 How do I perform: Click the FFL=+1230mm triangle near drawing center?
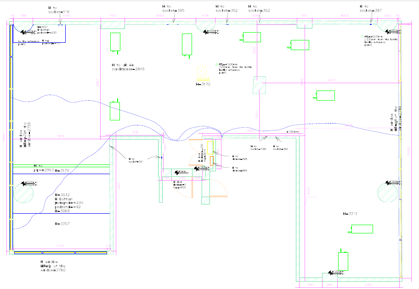216,64
